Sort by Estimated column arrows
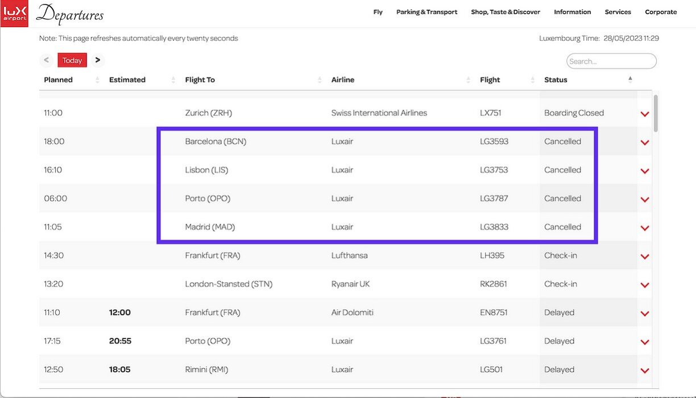 point(173,80)
